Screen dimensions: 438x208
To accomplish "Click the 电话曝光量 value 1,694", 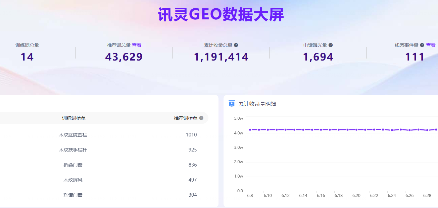I will (x=318, y=57).
